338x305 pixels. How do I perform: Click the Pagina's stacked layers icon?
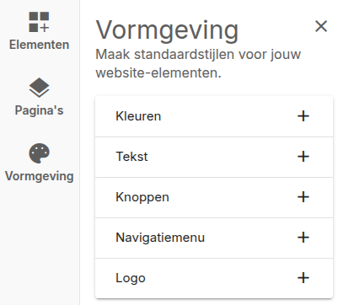[39, 88]
